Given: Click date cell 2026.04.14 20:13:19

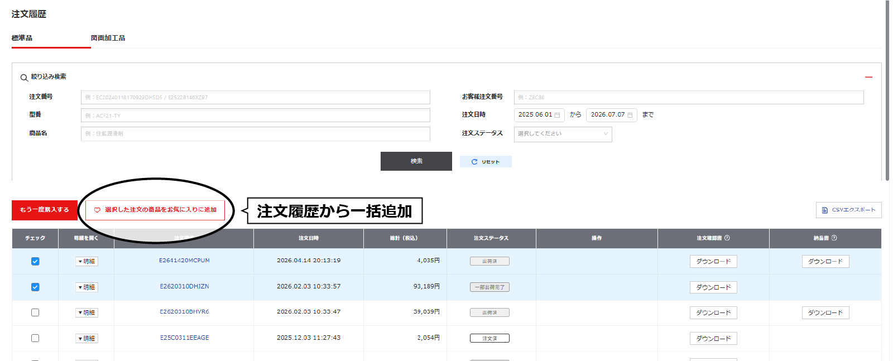Looking at the screenshot, I should click(309, 261).
